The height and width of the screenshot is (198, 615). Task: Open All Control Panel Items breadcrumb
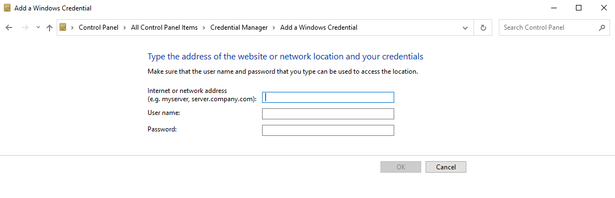click(x=164, y=28)
